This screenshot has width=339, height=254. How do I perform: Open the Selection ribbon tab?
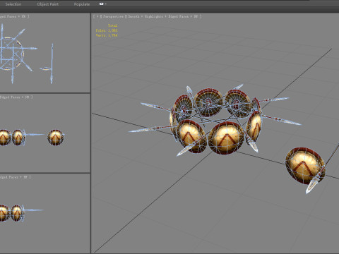click(13, 4)
